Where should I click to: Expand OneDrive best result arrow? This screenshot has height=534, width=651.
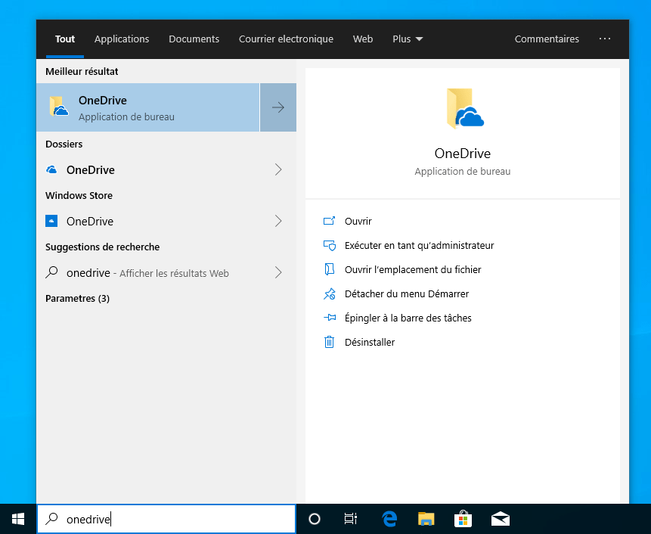coord(278,107)
